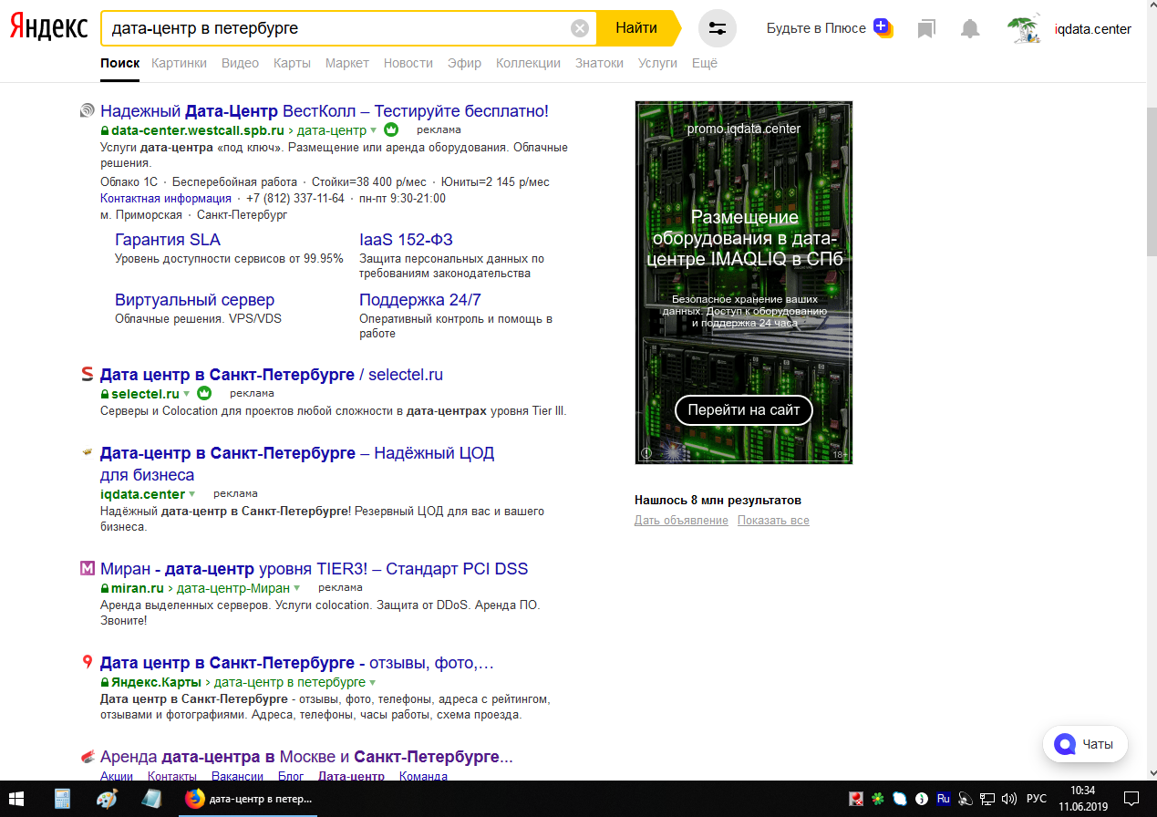
Task: Open search settings filter icon
Action: coord(718,28)
